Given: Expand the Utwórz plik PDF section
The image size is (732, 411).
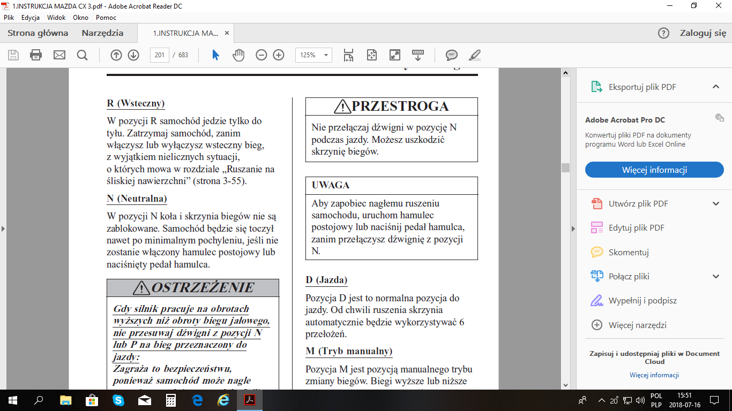Looking at the screenshot, I should (715, 203).
